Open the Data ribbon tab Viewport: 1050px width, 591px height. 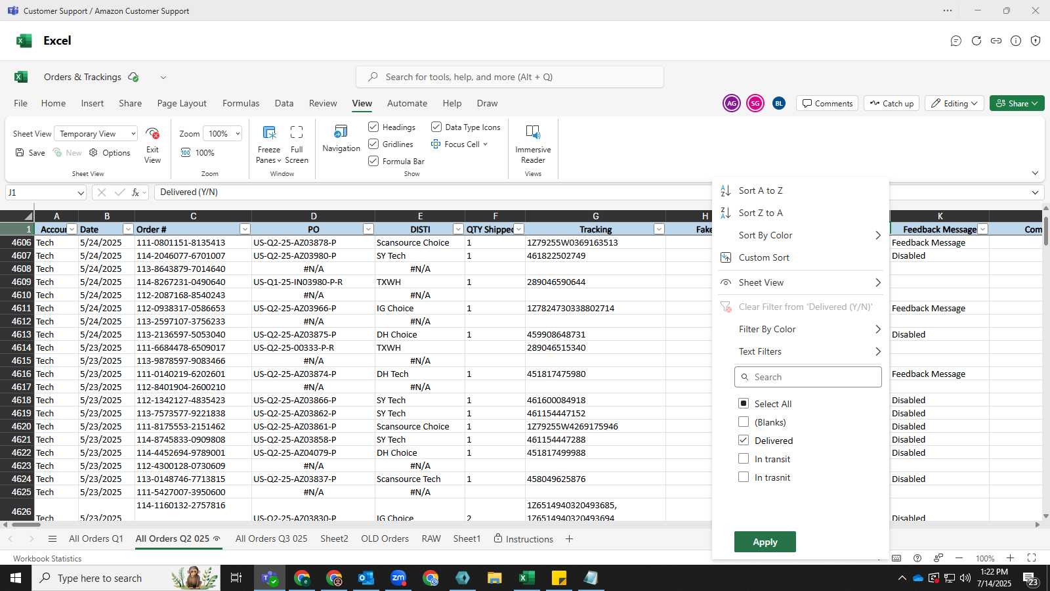click(284, 103)
